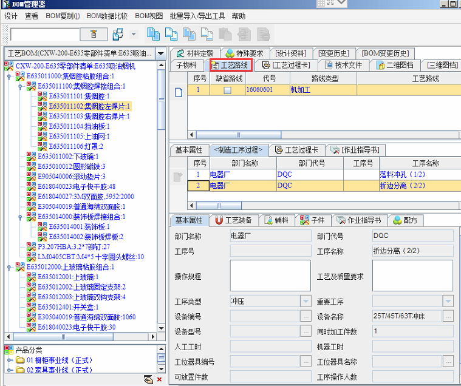Click the hand icon at the bottom of the left panel
The height and width of the screenshot is (386, 461).
coord(148,379)
